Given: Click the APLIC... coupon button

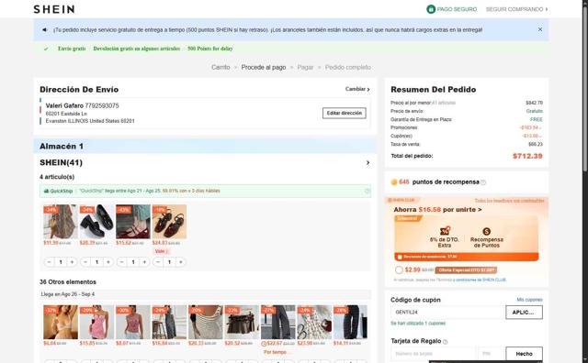Looking at the screenshot, I should coord(524,312).
